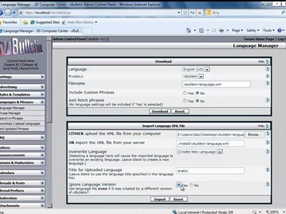286x214 pixels.
Task: Open the Safety menu in command bar
Action: (x=253, y=30)
